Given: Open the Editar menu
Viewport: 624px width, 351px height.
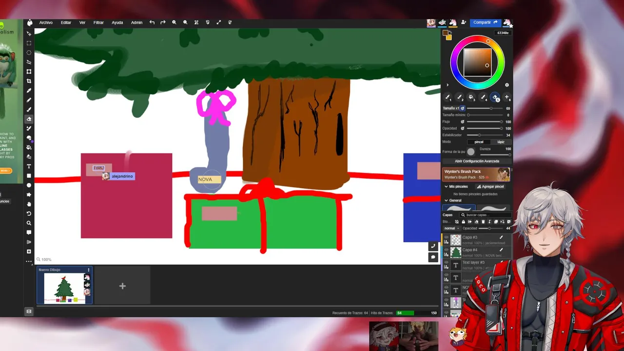Looking at the screenshot, I should point(66,22).
